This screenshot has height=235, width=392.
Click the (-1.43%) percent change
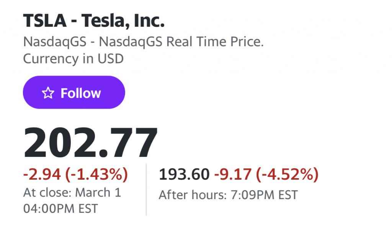[96, 175]
